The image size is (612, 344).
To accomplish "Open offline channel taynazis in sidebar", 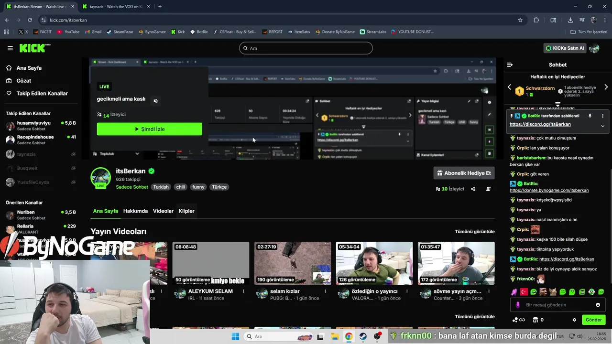I will tap(41, 154).
